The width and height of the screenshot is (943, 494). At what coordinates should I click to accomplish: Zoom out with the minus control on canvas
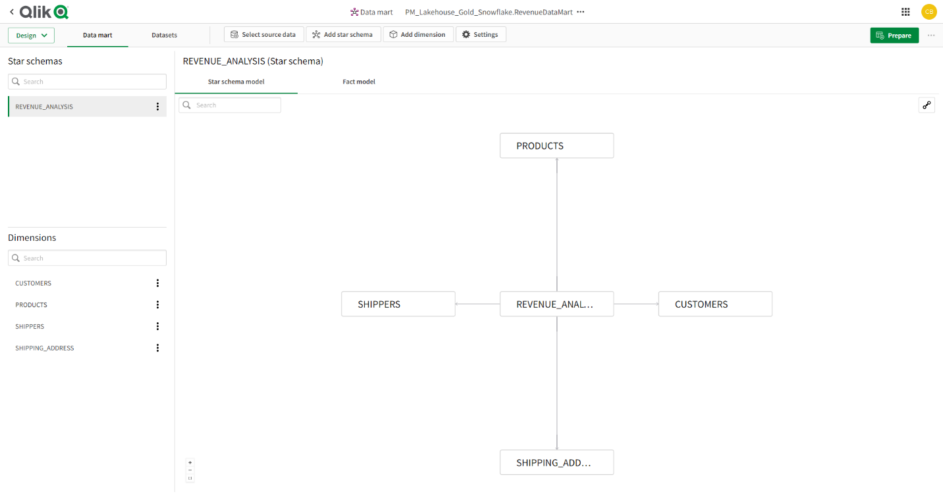tap(190, 470)
